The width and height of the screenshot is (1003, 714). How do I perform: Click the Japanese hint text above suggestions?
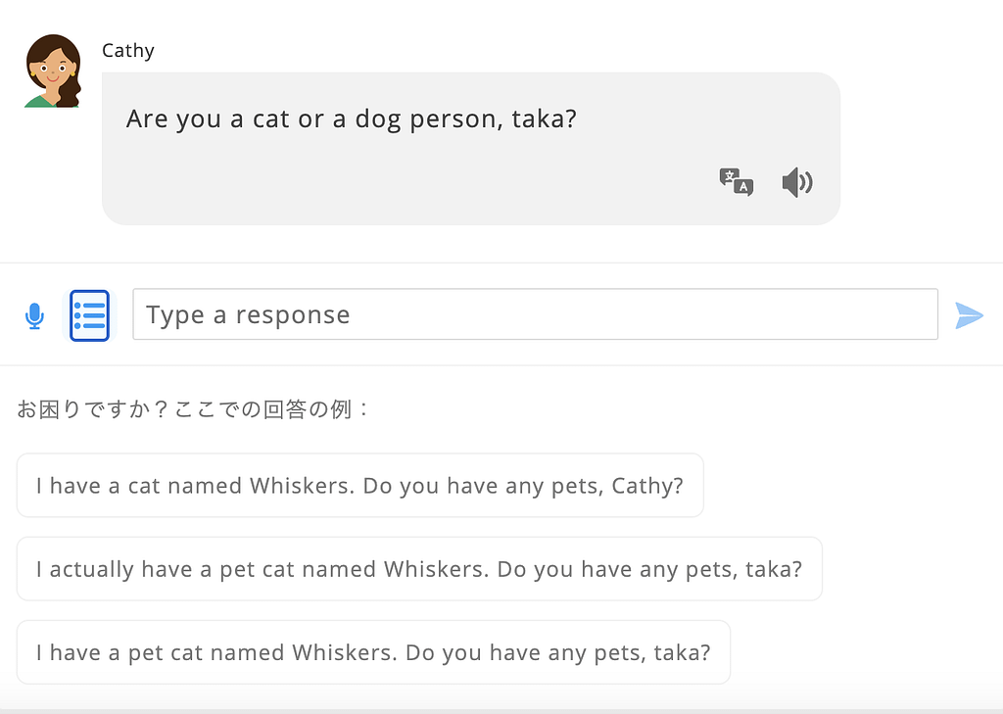194,408
